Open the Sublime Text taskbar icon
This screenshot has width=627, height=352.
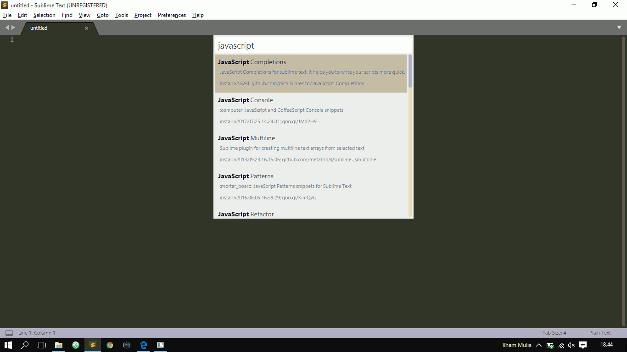[x=92, y=345]
